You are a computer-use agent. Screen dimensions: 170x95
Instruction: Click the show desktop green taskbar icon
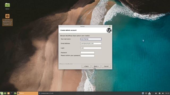5,93
